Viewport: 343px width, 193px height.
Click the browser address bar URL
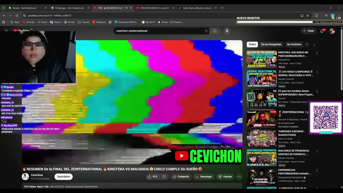click(50, 16)
